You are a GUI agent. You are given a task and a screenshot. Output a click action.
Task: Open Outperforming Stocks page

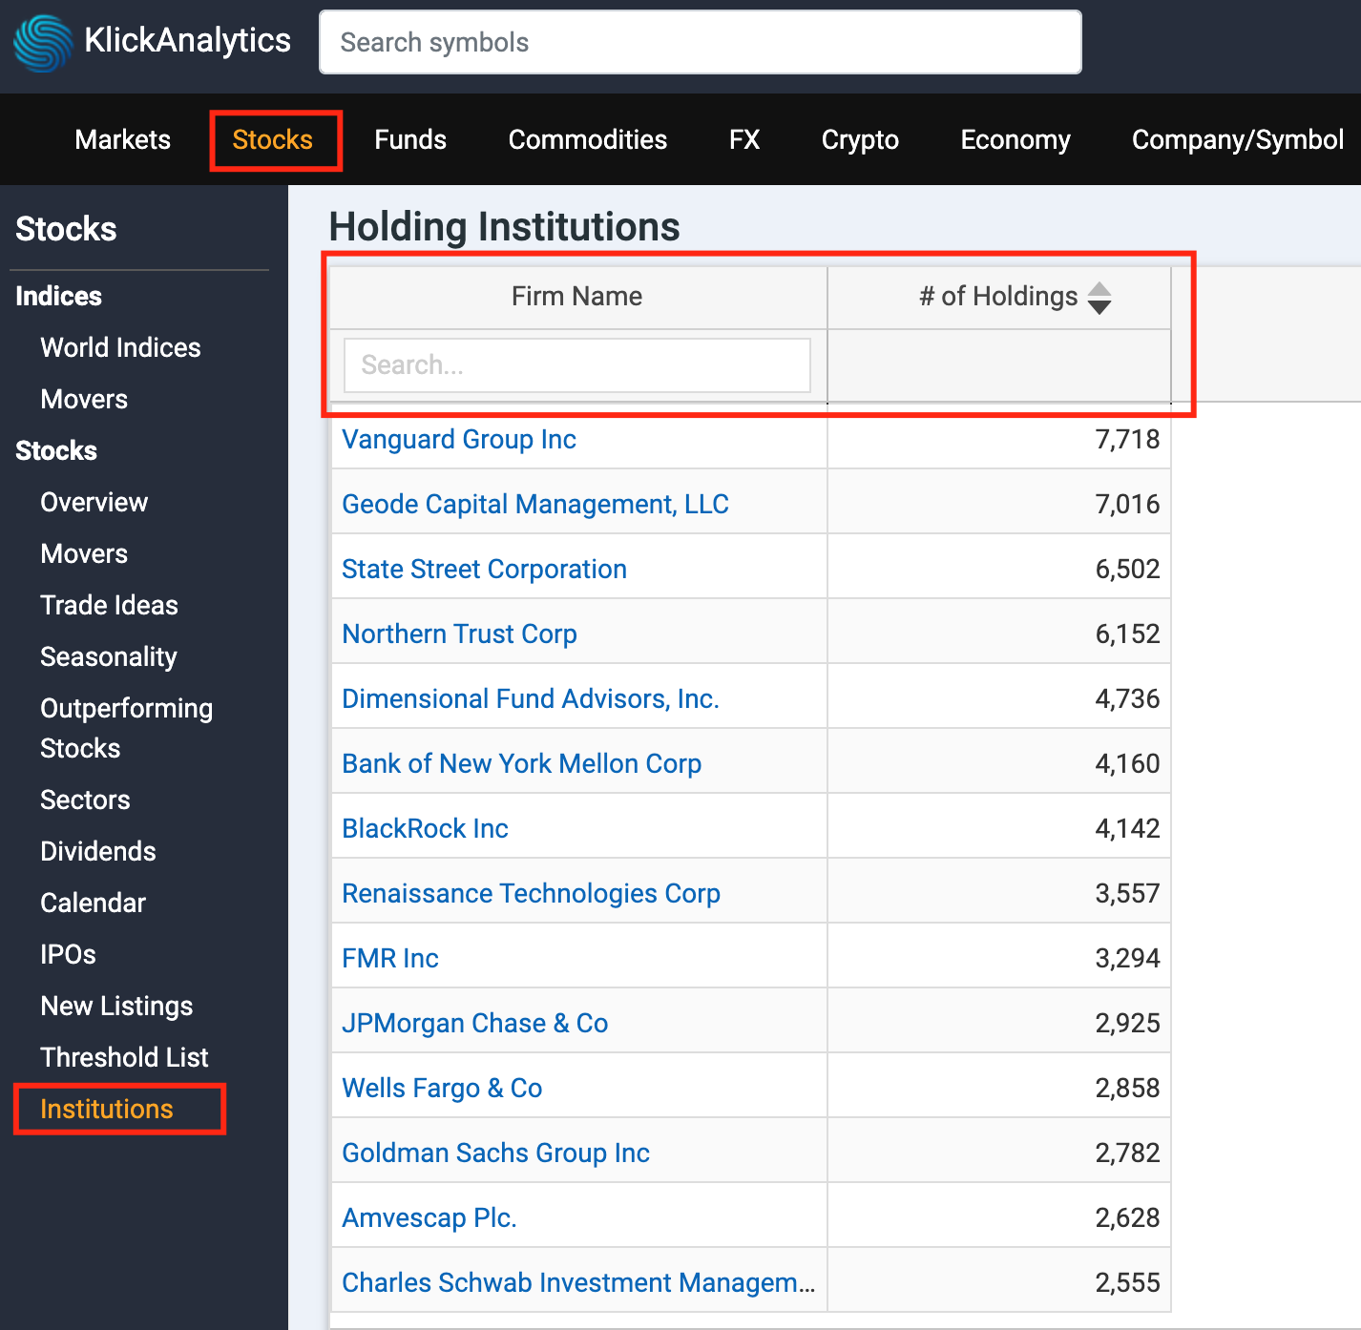pos(126,728)
